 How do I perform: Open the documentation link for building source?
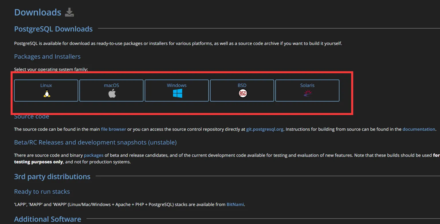pos(419,129)
